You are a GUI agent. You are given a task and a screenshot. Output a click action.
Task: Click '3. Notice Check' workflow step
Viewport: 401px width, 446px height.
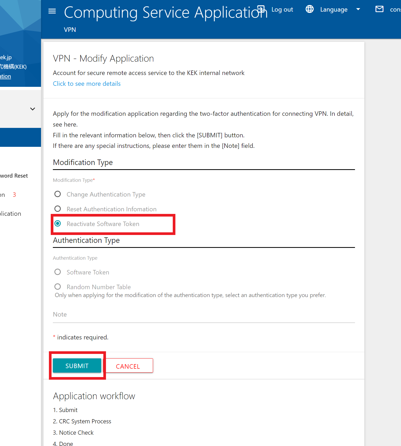tap(73, 433)
